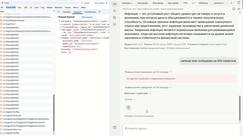Screen dimensions: 243x136
Task: Open the apps grid icon in sidebar
Action: point(115,17)
